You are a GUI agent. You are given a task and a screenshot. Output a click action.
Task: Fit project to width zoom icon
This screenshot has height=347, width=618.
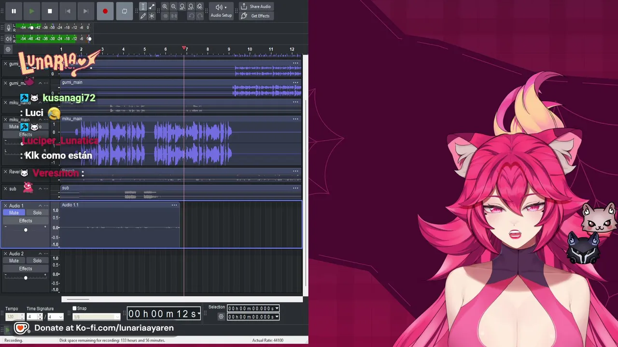tap(191, 7)
